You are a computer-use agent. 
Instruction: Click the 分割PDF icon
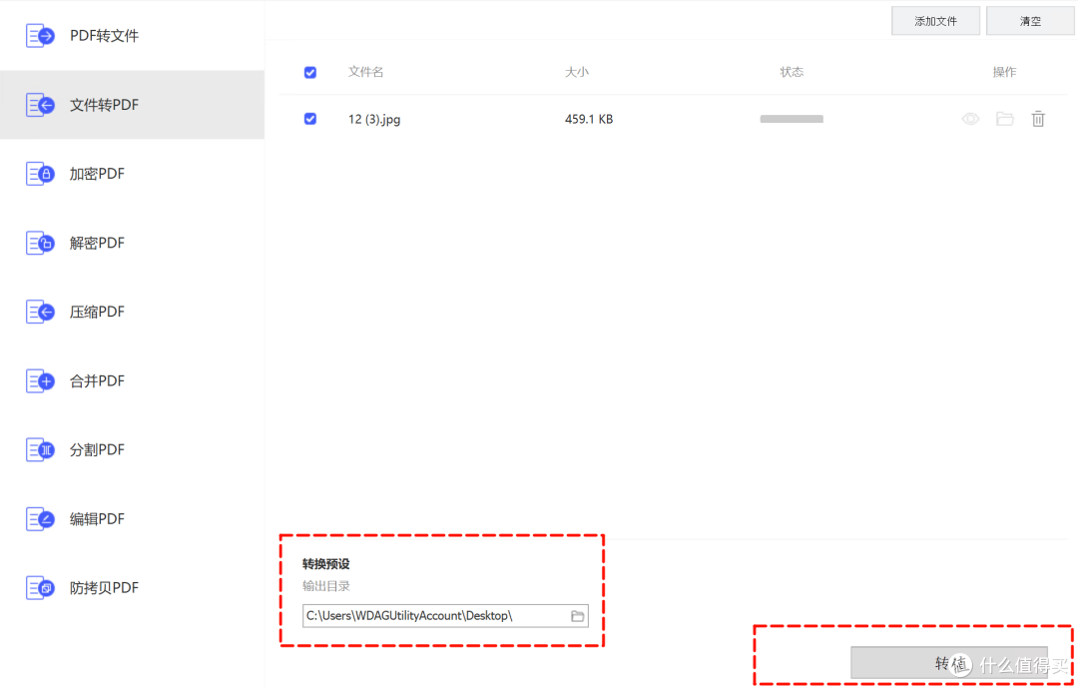[x=40, y=450]
